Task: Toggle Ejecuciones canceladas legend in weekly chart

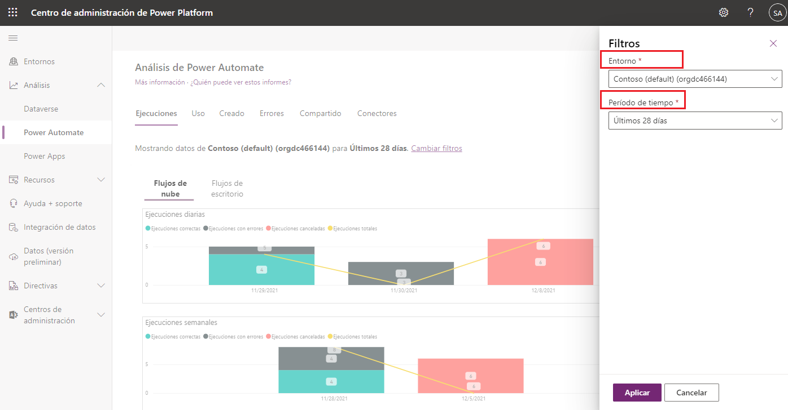Action: pyautogui.click(x=295, y=337)
